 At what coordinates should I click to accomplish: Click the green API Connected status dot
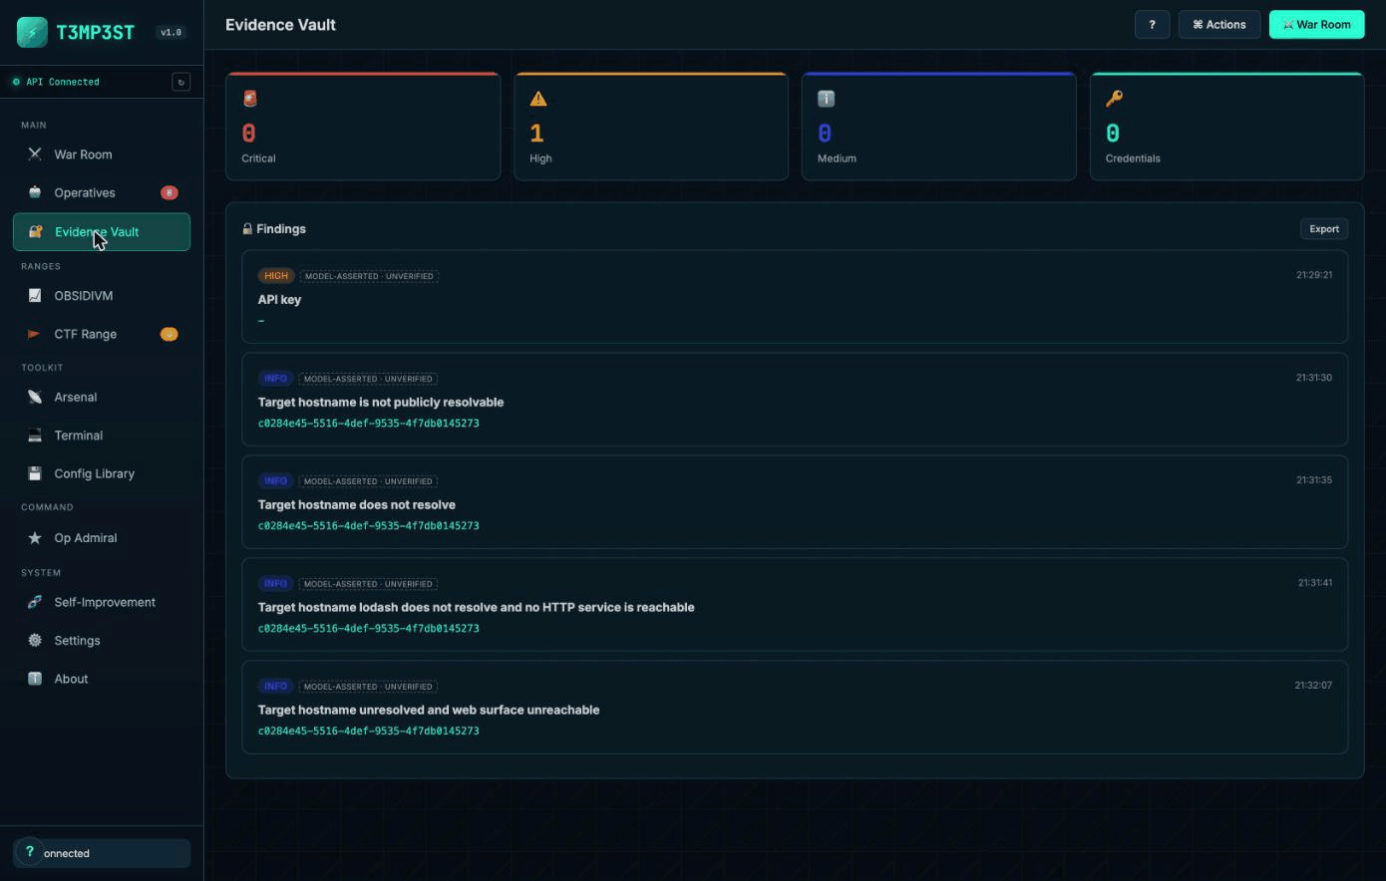pyautogui.click(x=16, y=82)
